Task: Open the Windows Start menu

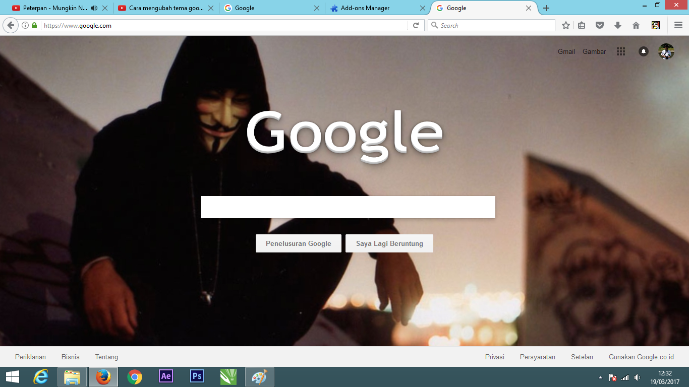Action: (x=13, y=377)
